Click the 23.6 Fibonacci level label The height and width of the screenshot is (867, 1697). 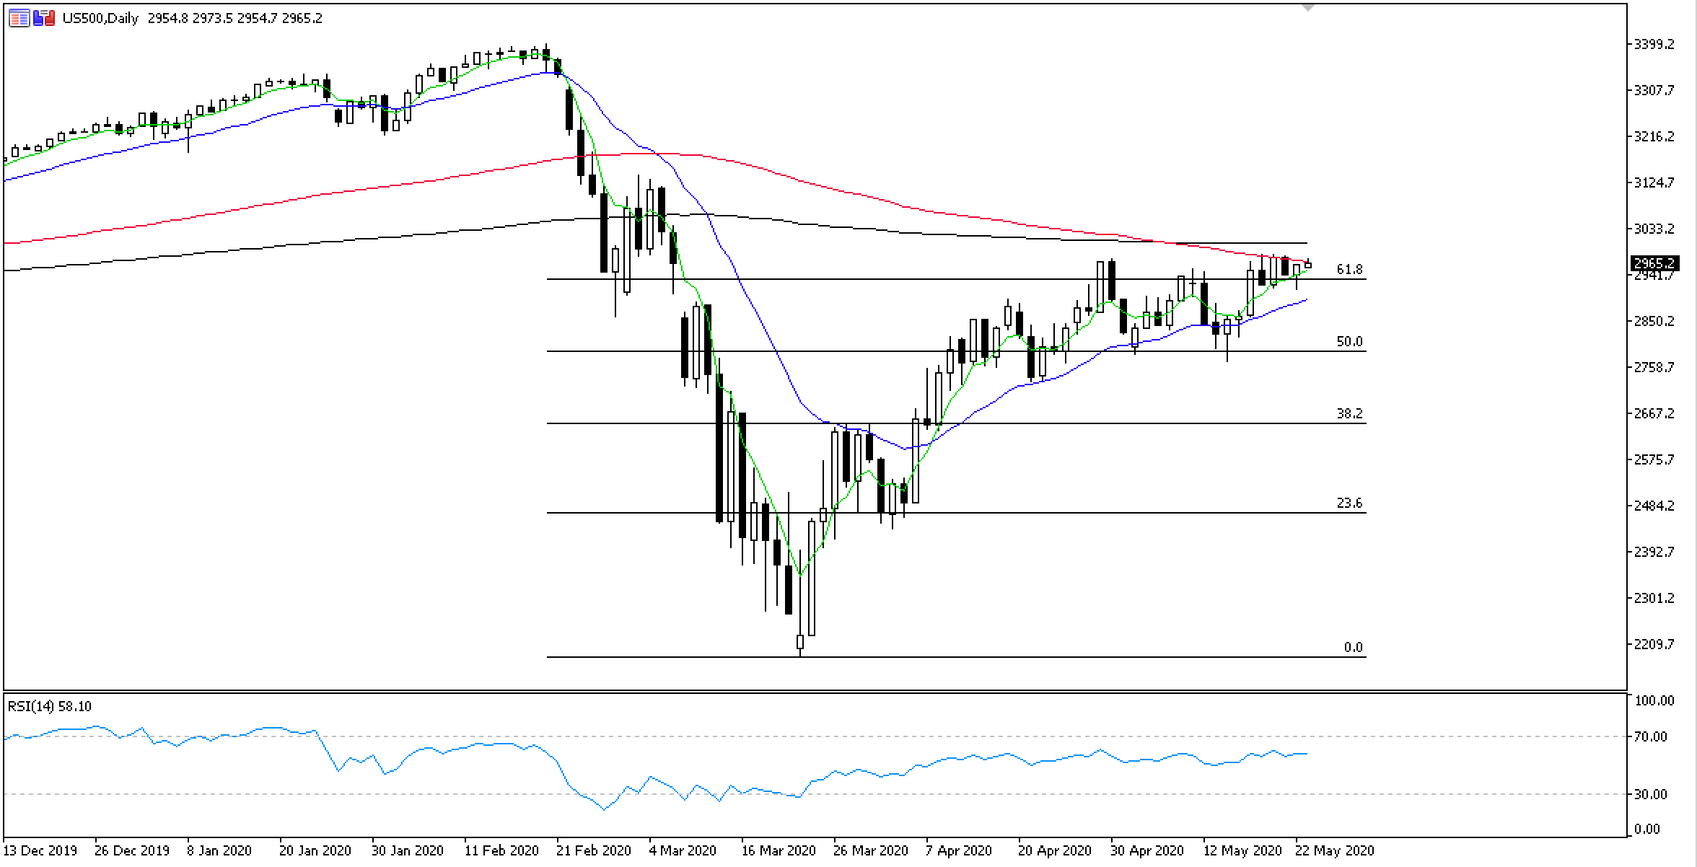[x=1349, y=503]
